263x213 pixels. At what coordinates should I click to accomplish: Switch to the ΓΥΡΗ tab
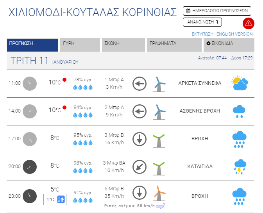click(80, 44)
